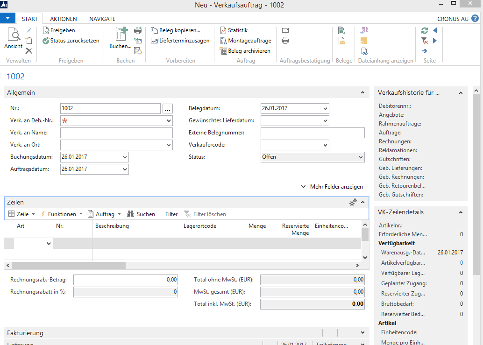Viewport: 483px width, 345px height.
Task: Click the Nr. input field
Action: [x=110, y=108]
